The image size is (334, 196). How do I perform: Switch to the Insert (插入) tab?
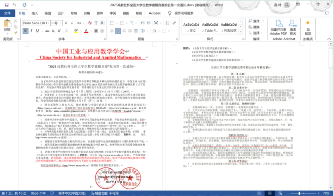[35, 13]
